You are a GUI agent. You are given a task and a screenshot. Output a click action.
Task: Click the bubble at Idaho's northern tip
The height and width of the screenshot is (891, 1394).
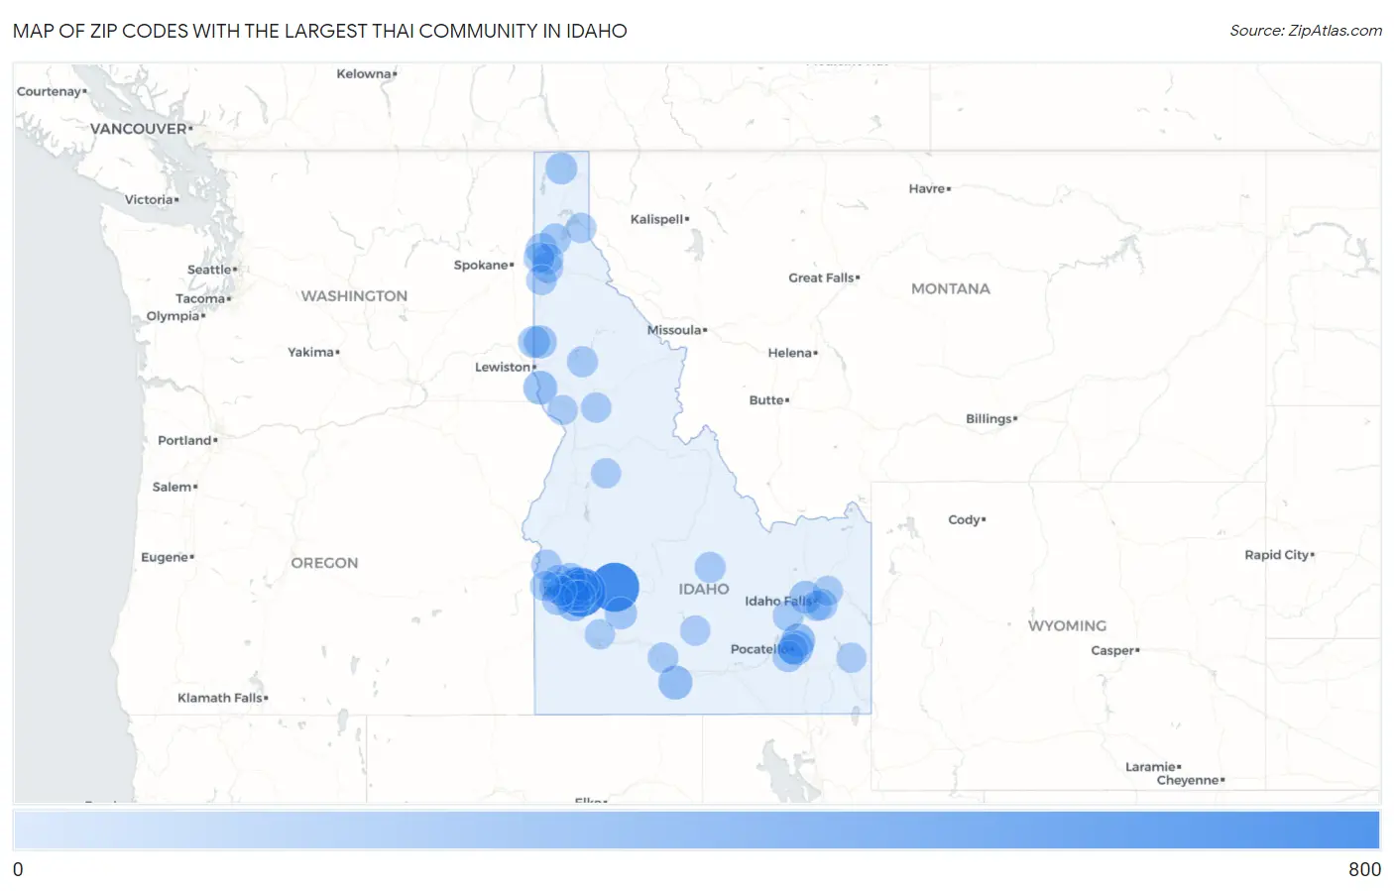click(x=561, y=168)
